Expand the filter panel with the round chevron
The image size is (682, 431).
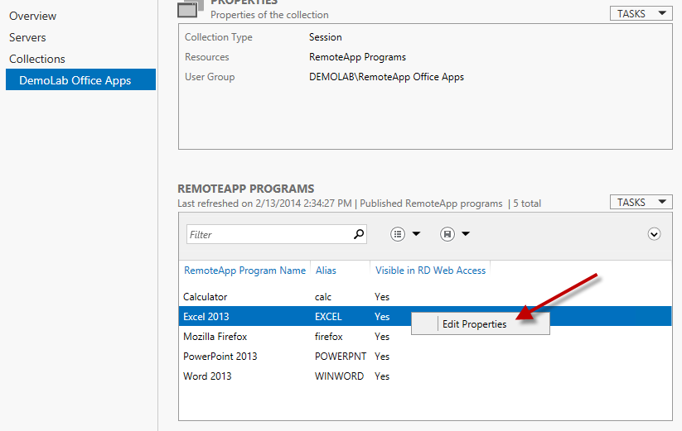click(x=654, y=234)
